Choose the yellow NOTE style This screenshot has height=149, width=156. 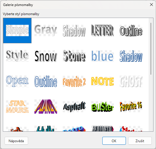[x=103, y=81]
